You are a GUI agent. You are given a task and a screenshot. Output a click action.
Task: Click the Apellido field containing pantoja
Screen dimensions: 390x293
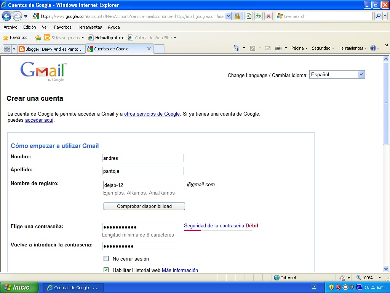pyautogui.click(x=143, y=171)
